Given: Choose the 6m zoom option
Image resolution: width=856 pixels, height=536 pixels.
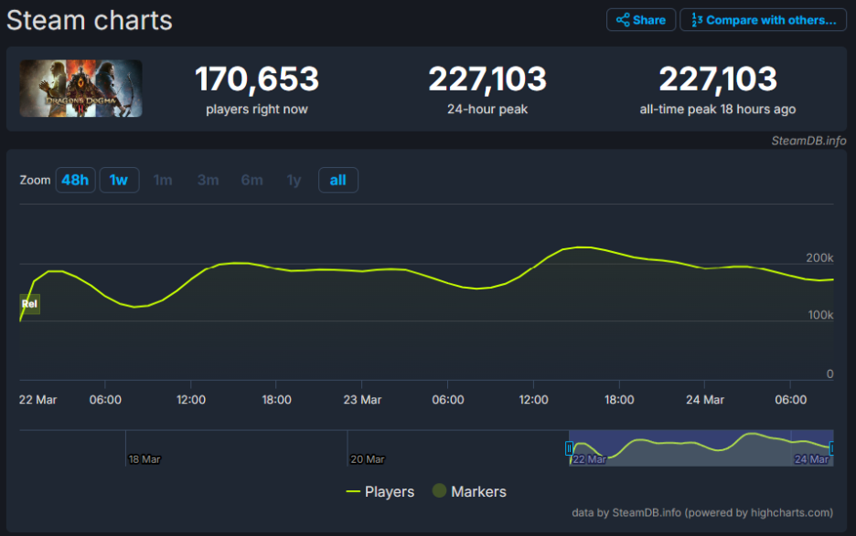Looking at the screenshot, I should 252,180.
